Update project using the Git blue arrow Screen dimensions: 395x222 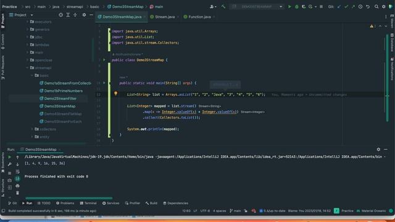click(x=339, y=7)
